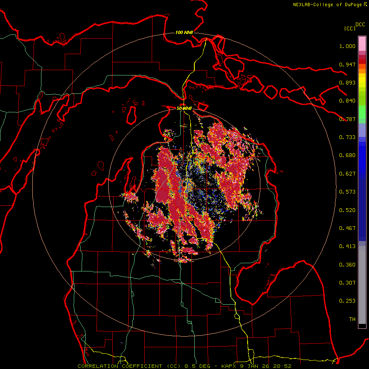Click the 0.467 scale value
Screen dimensions: 369x369
347,228
